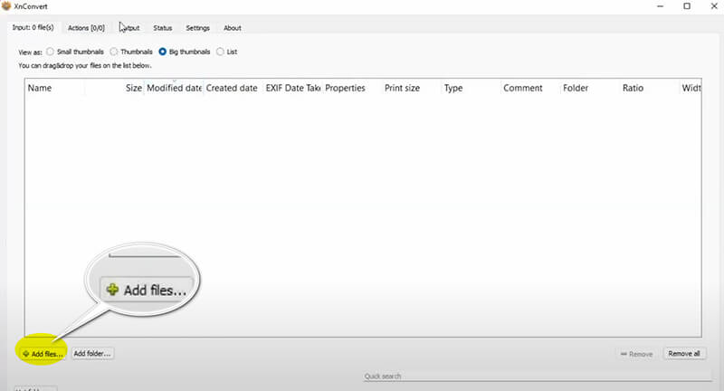Viewport: 724px width, 391px height.
Task: Open the Output tab
Action: tap(129, 28)
